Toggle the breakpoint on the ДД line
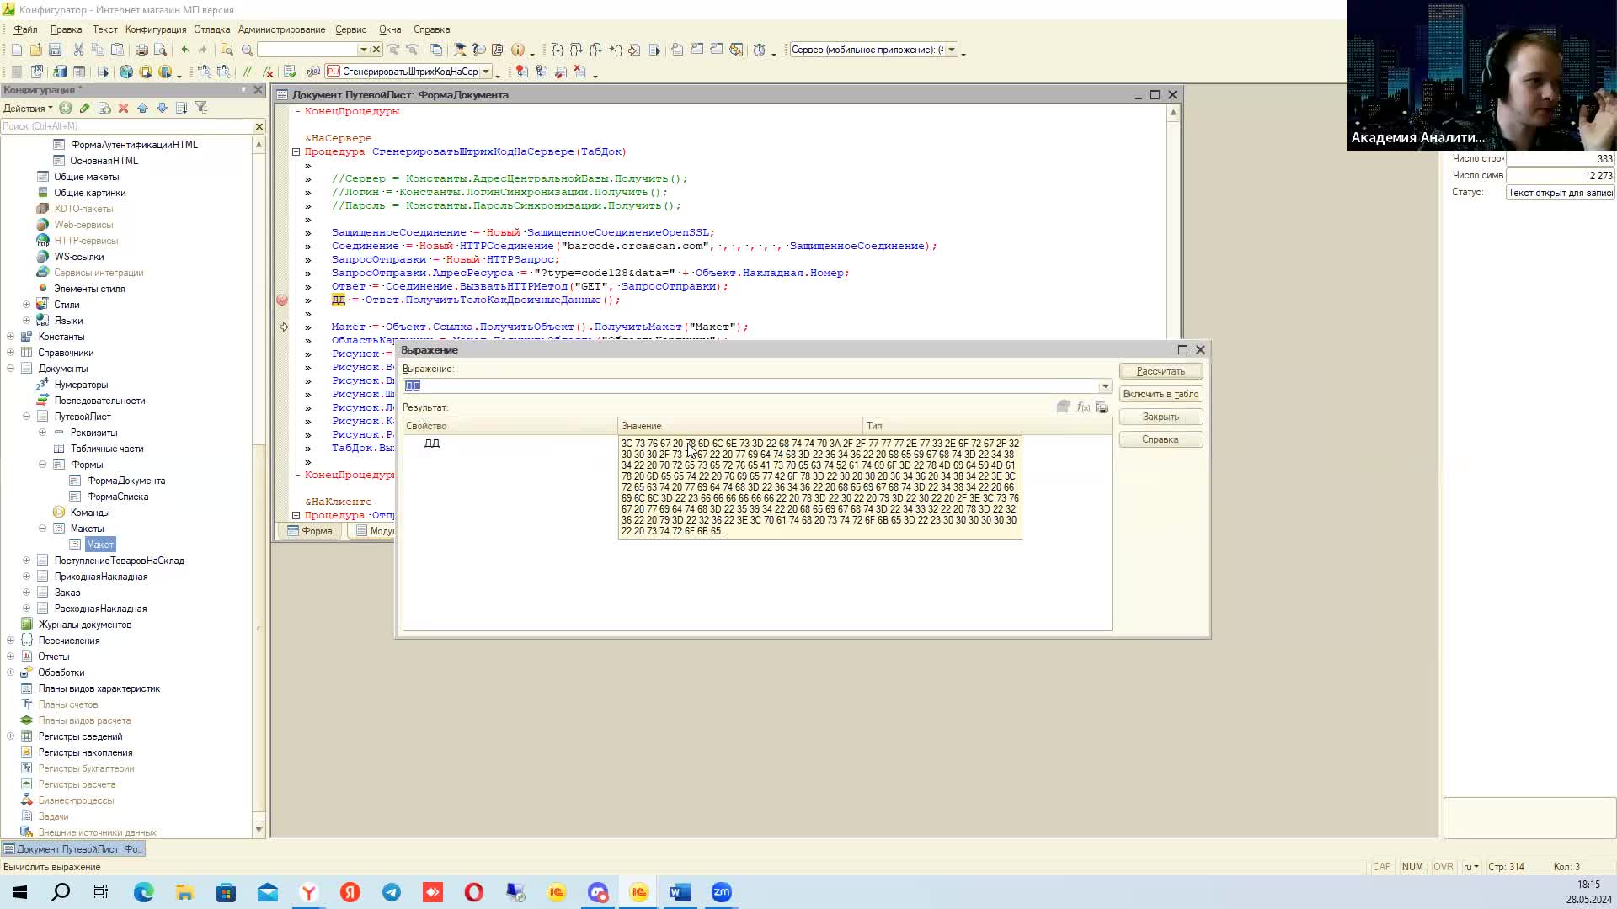Viewport: 1617px width, 909px height. 282,300
